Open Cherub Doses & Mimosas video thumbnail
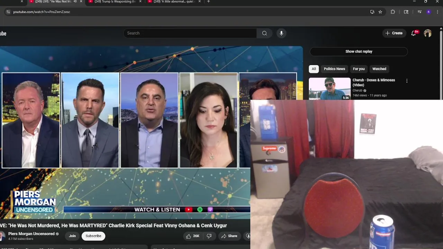443x249 pixels. (x=329, y=89)
